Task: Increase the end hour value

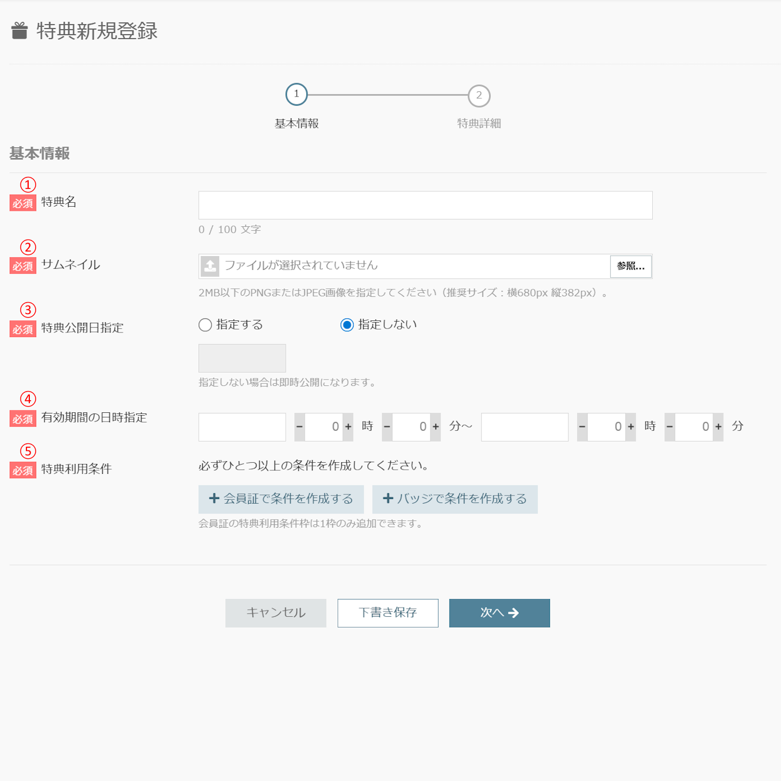Action: click(x=631, y=427)
